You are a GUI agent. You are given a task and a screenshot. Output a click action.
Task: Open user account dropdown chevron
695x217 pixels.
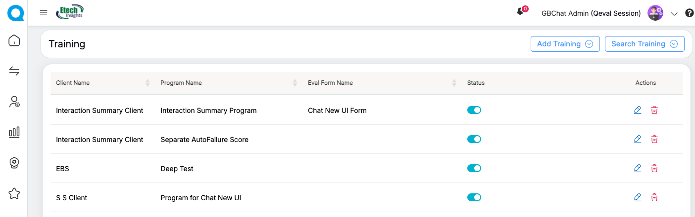674,14
